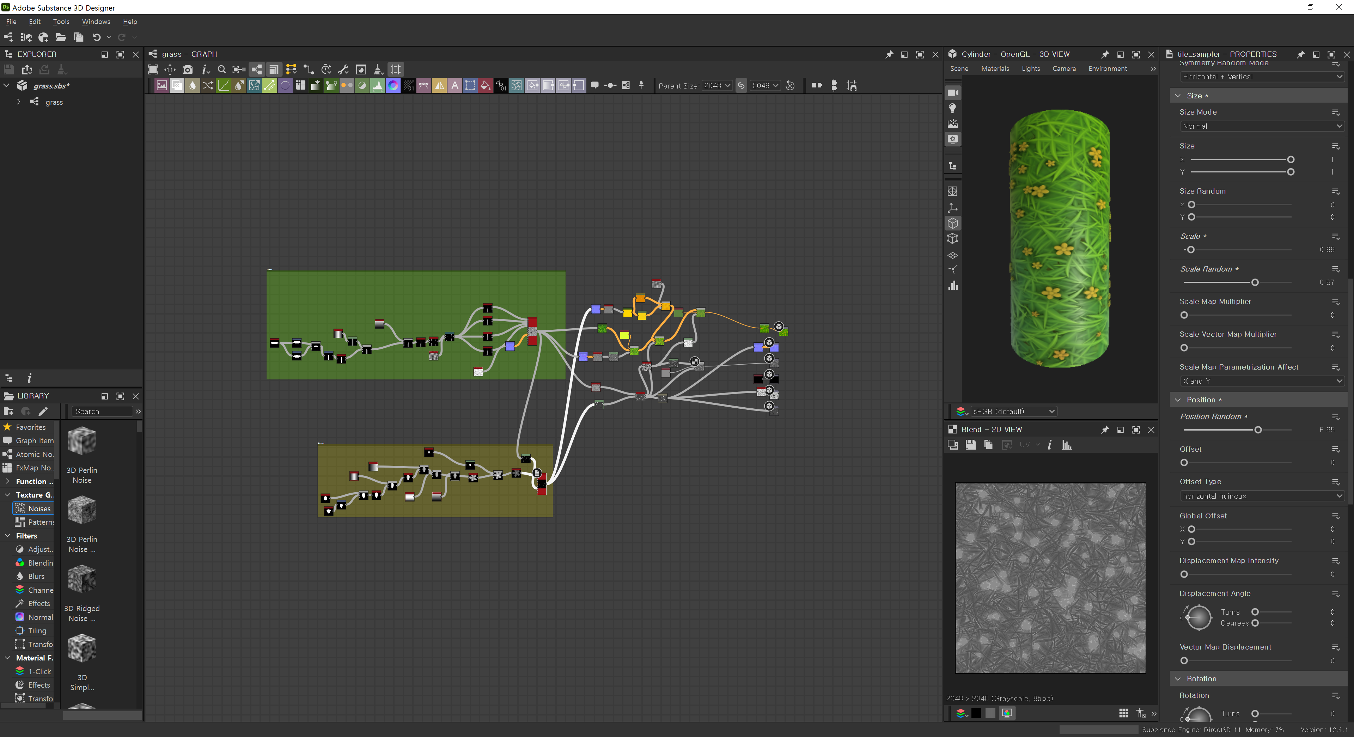Take graph screenshot with camera icon
Image resolution: width=1354 pixels, height=737 pixels.
click(187, 69)
